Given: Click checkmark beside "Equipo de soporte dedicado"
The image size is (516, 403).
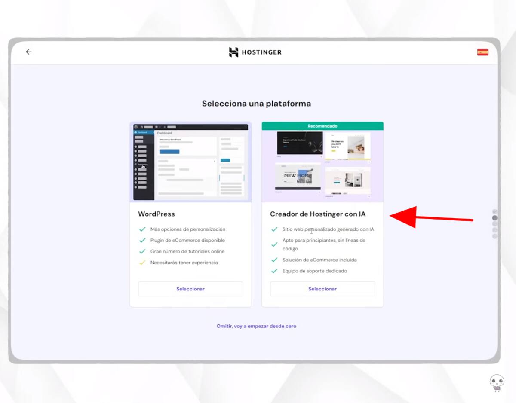Looking at the screenshot, I should pyautogui.click(x=274, y=271).
